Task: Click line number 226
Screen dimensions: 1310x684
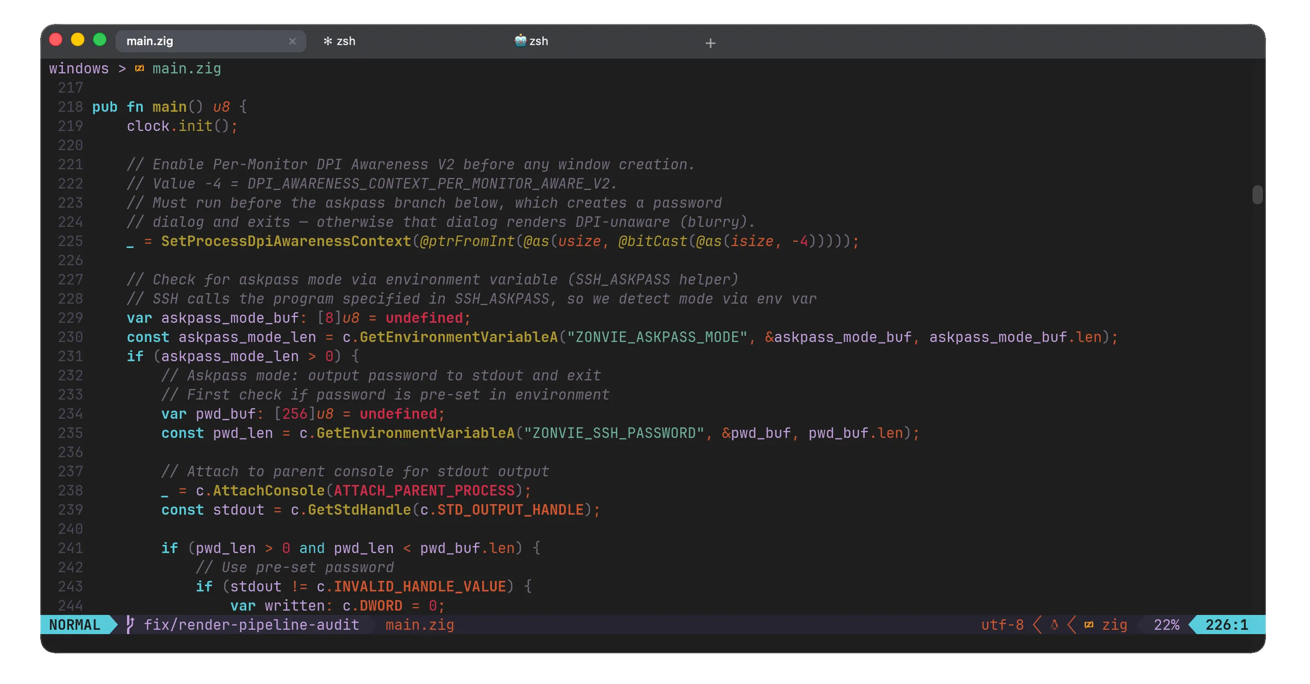Action: coord(70,260)
